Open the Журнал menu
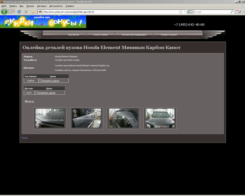This screenshot has width=245, height=196. point(30,6)
